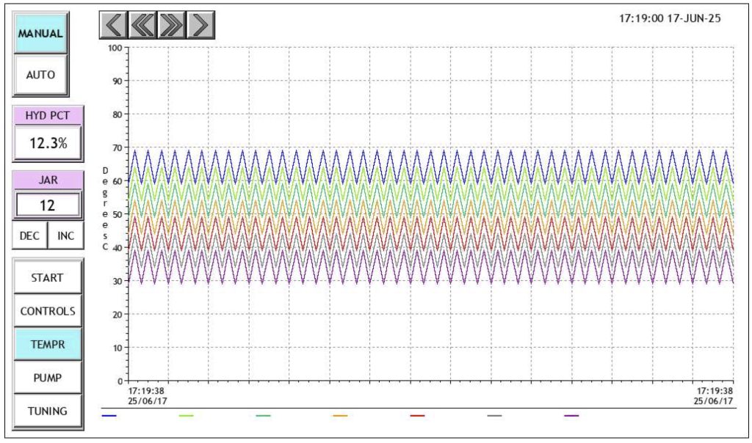This screenshot has height=443, width=752.
Task: Open the CONTROLS screen
Action: (x=48, y=311)
